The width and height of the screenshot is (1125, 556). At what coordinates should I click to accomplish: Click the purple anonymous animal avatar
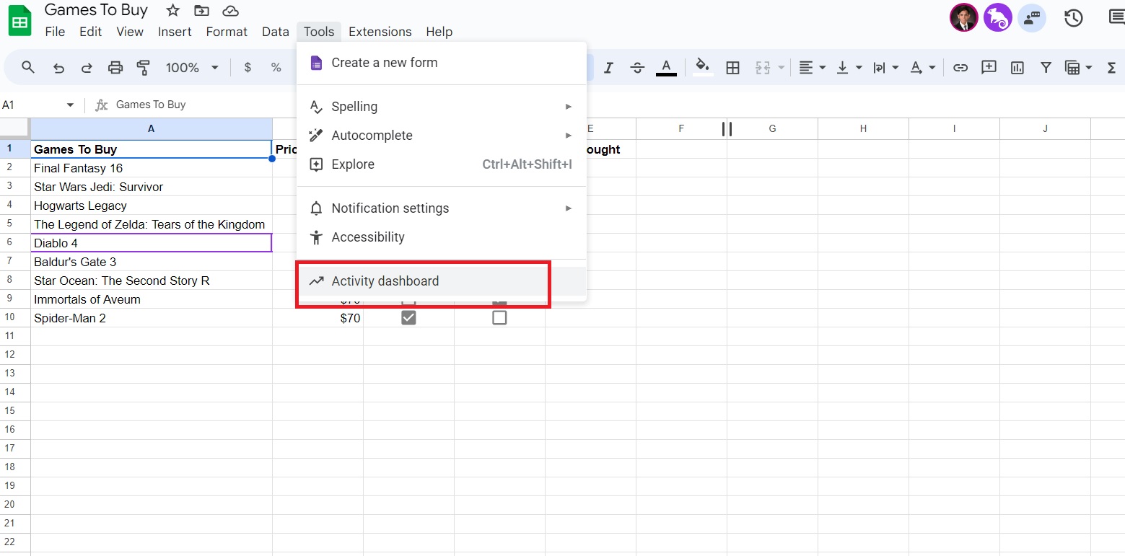pyautogui.click(x=998, y=18)
